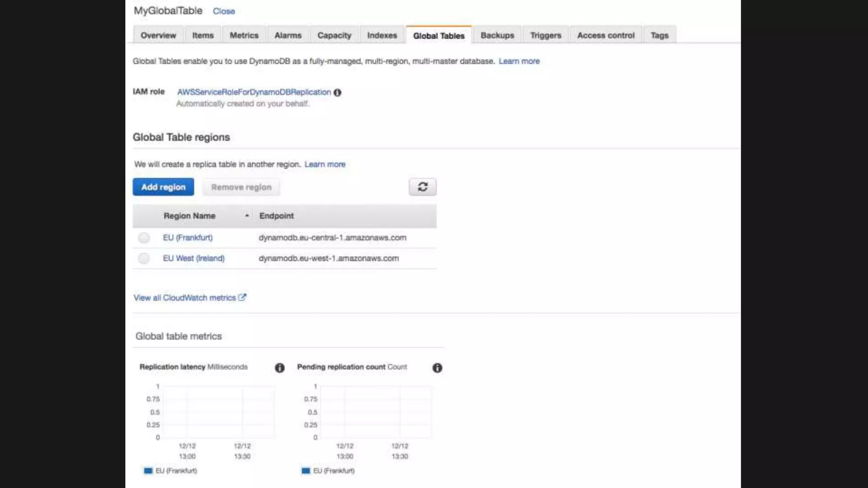Go to the Access control tab

tap(606, 35)
